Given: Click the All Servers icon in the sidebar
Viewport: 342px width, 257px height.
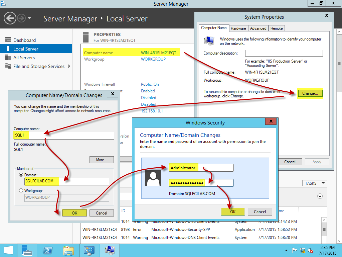Looking at the screenshot, I should [8, 58].
